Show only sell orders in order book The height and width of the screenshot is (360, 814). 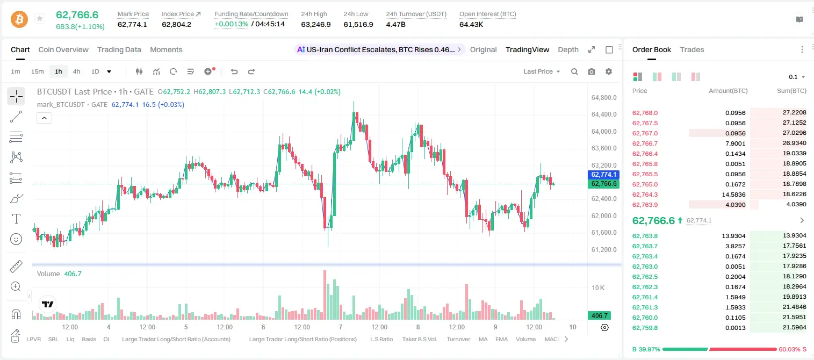click(x=696, y=77)
